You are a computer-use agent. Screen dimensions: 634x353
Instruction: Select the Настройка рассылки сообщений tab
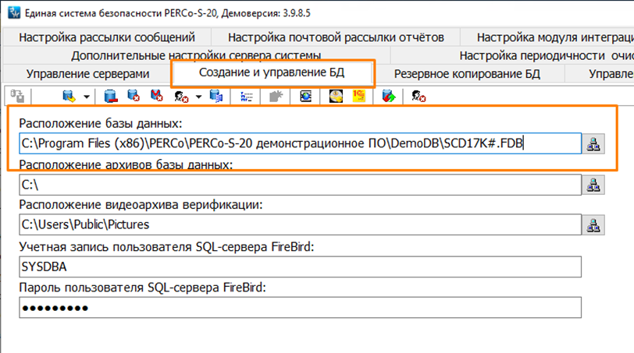pyautogui.click(x=107, y=37)
